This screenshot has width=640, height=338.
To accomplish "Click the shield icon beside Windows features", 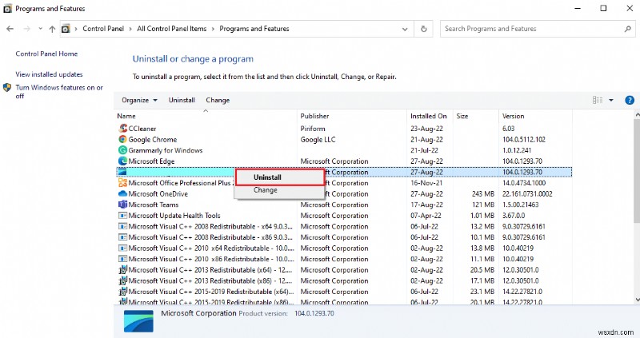I will [7, 87].
